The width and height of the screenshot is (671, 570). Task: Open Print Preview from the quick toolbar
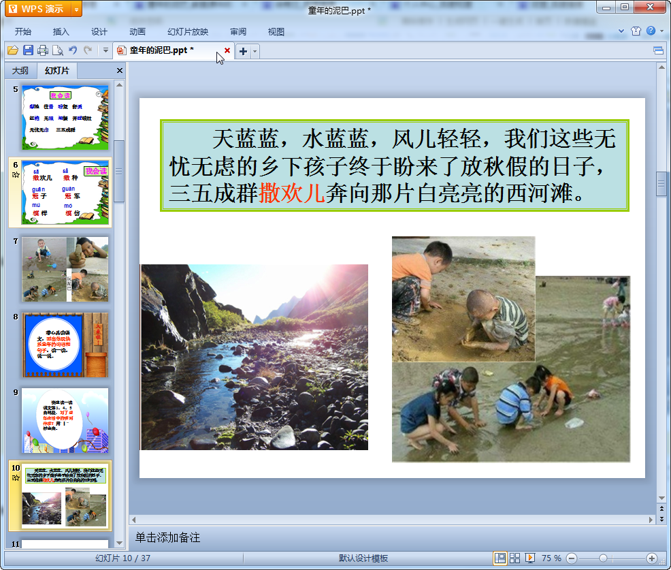(x=58, y=50)
